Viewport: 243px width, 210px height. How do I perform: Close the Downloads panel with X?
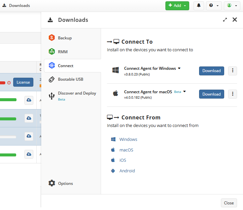coord(235,20)
